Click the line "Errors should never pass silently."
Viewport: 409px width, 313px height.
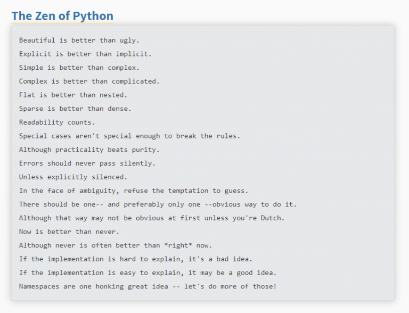(x=87, y=163)
